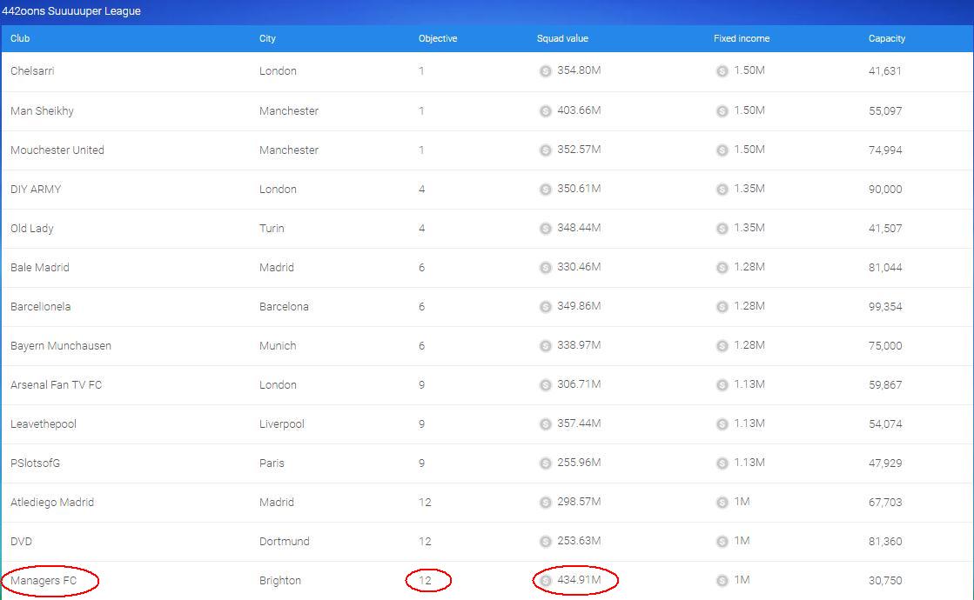Click the Paris city cell
Screen dimensions: 974x600
272,463
